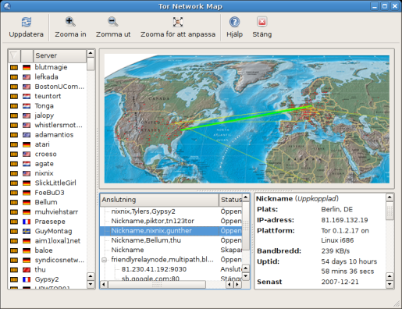
Task: Select the whistlersmot... server row
Action: point(48,125)
